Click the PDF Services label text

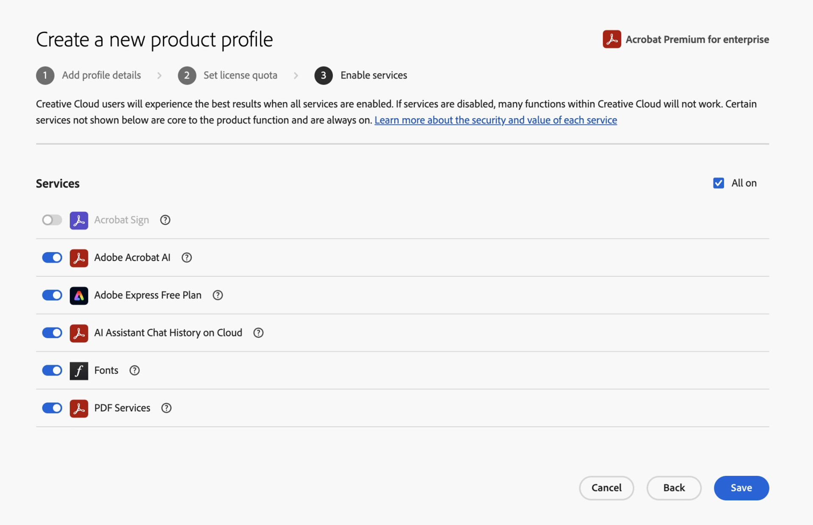tap(122, 408)
